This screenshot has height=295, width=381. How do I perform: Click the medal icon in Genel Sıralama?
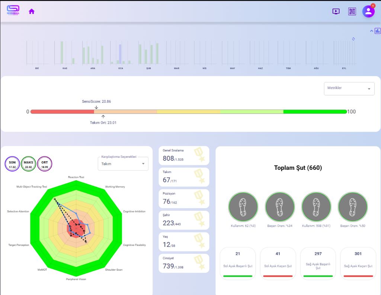(x=200, y=155)
